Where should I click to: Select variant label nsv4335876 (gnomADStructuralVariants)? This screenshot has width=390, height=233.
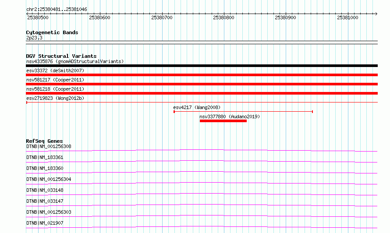(75, 61)
